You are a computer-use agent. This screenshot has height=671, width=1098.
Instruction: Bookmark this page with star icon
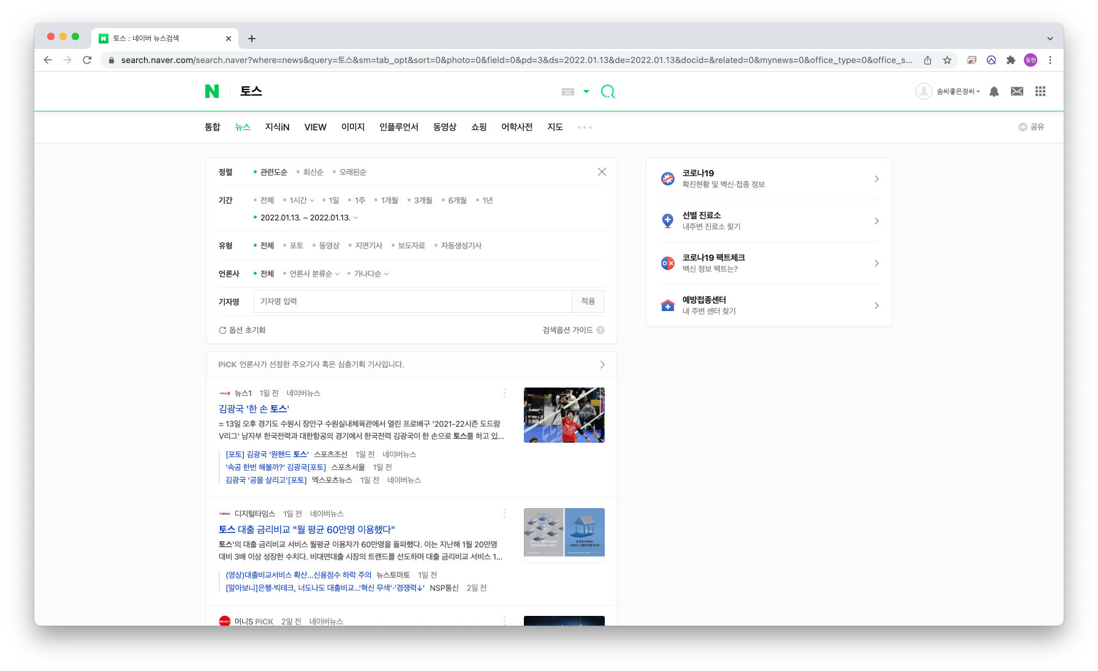[947, 60]
